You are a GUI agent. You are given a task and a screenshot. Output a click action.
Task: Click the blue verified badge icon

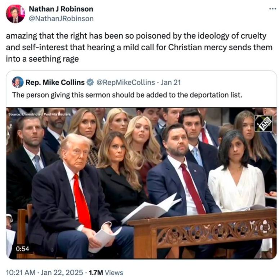coord(90,82)
